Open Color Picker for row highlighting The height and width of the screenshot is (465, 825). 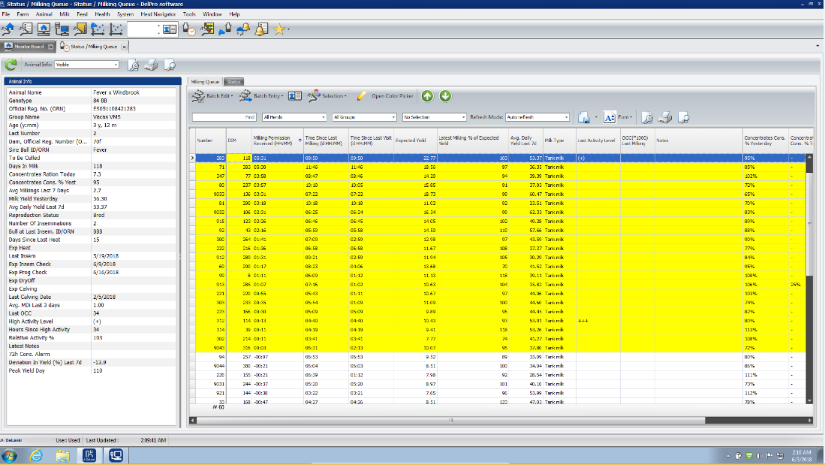click(x=385, y=96)
